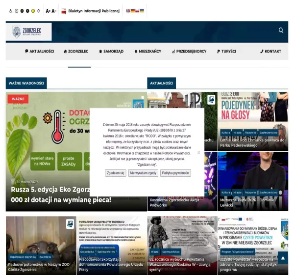Image resolution: width=294 pixels, height=275 pixels.
Task: Switch language to Ukrainian via flag
Action: click(x=142, y=11)
